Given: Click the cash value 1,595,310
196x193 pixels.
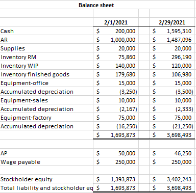Looking at the screenshot, I should (179, 31).
